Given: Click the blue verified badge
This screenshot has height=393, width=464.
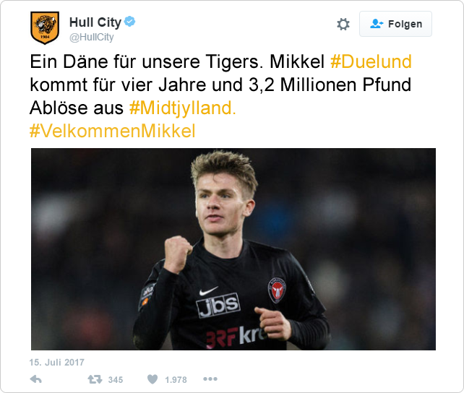Looking at the screenshot, I should point(129,22).
